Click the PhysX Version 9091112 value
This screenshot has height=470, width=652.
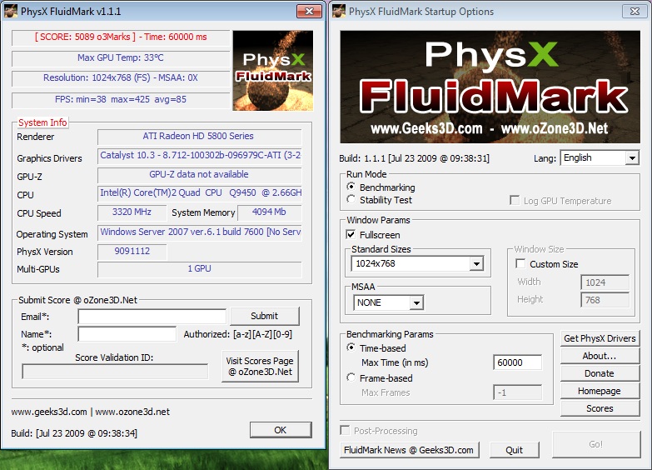[132, 251]
